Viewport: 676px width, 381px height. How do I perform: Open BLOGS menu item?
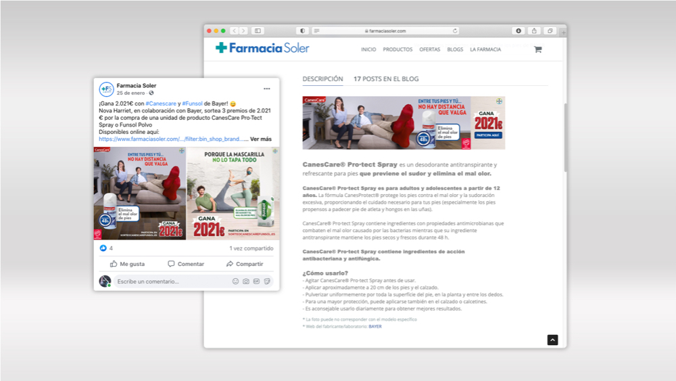tap(455, 49)
